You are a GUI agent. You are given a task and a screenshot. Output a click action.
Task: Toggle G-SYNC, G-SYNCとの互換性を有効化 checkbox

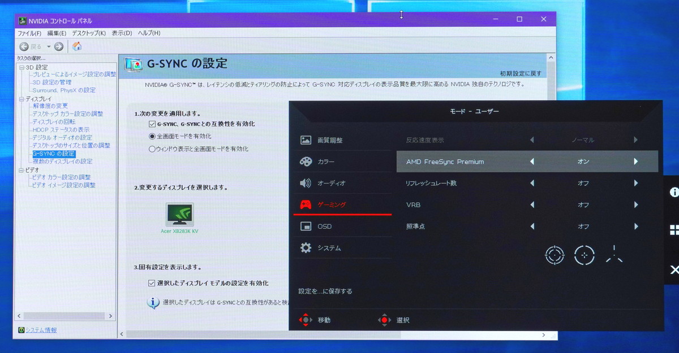coord(152,124)
